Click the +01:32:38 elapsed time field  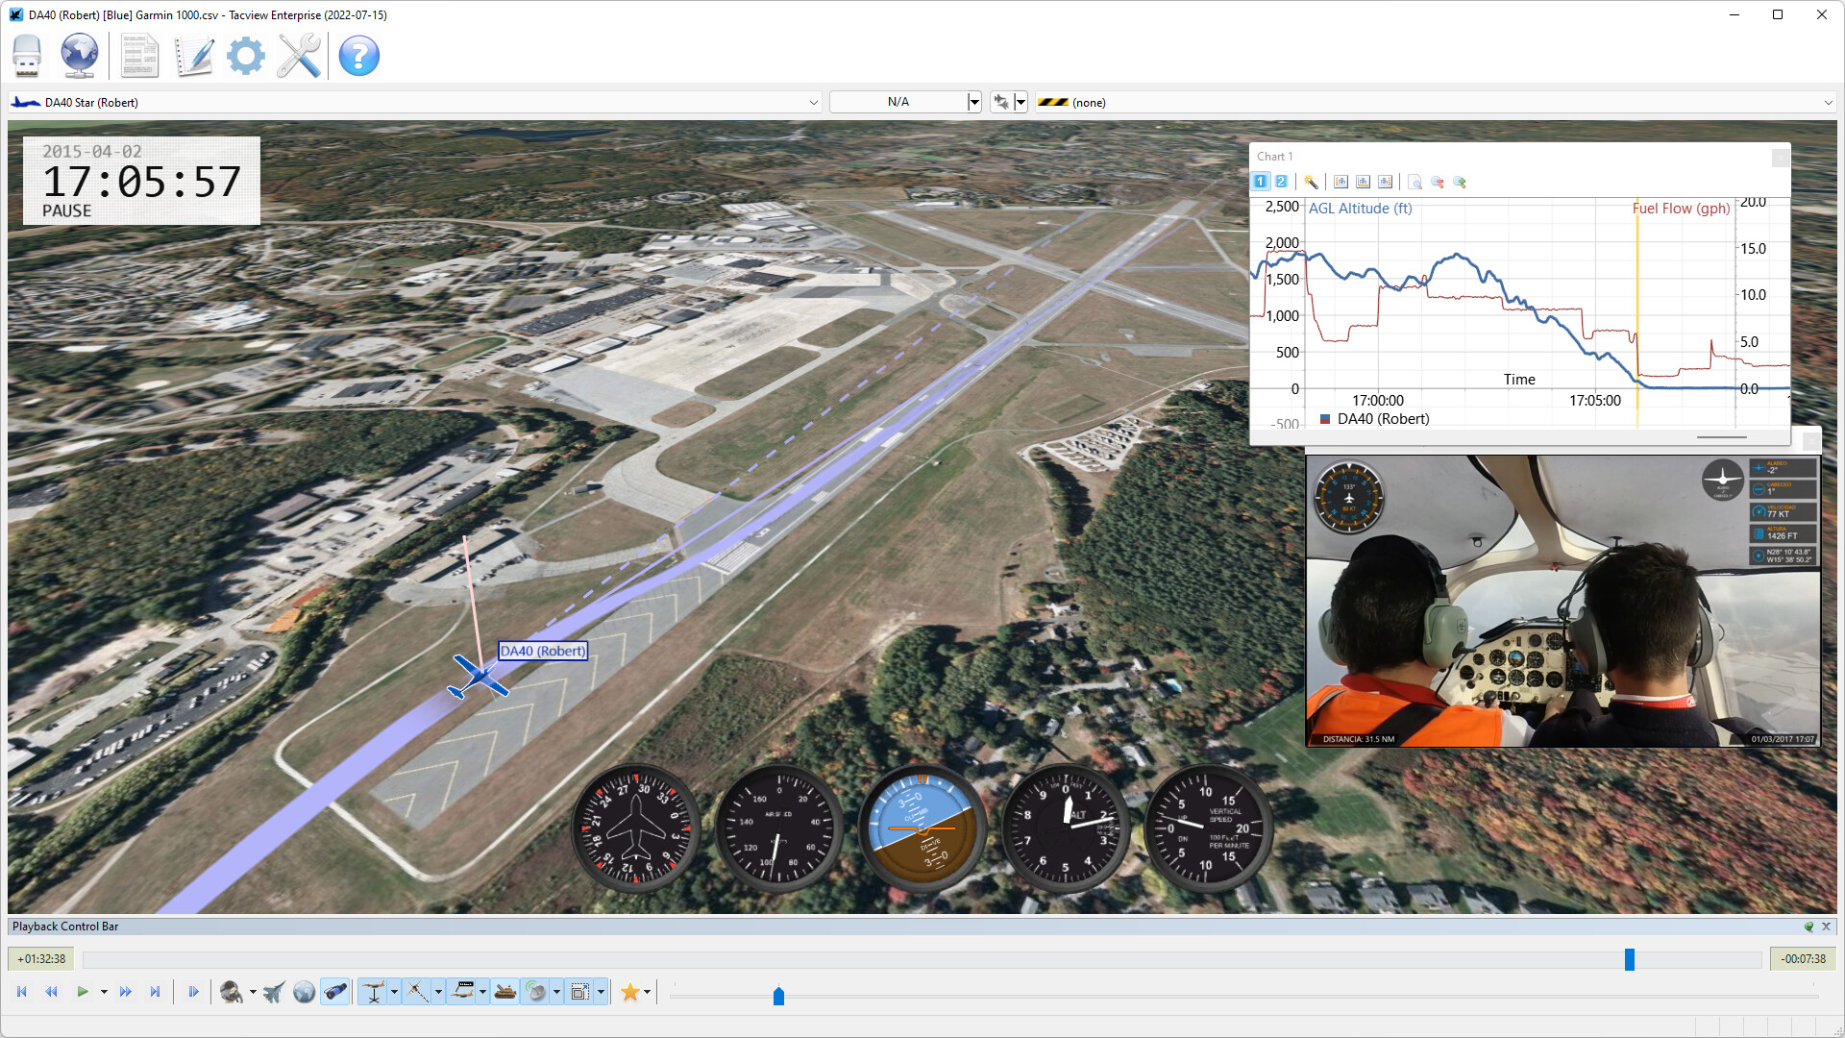click(x=41, y=958)
